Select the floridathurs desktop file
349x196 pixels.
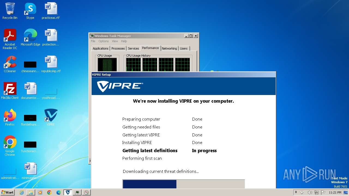point(30,120)
